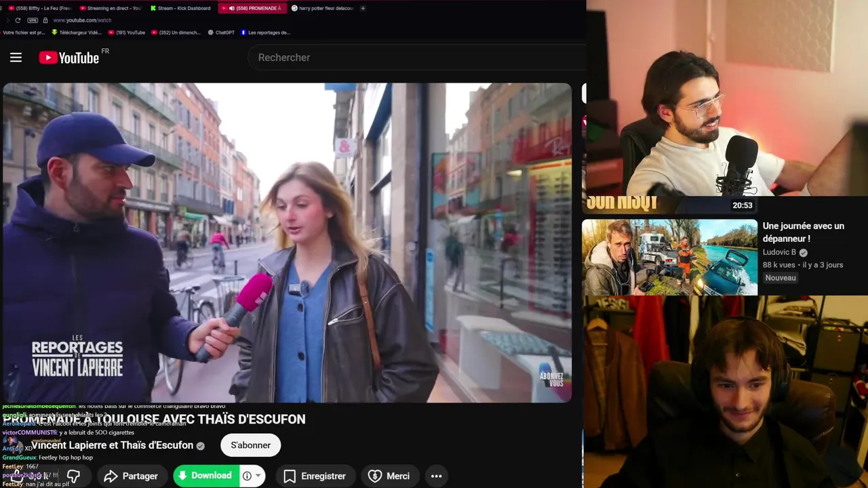Save video with the Enregistrer button
The height and width of the screenshot is (488, 868).
(315, 476)
